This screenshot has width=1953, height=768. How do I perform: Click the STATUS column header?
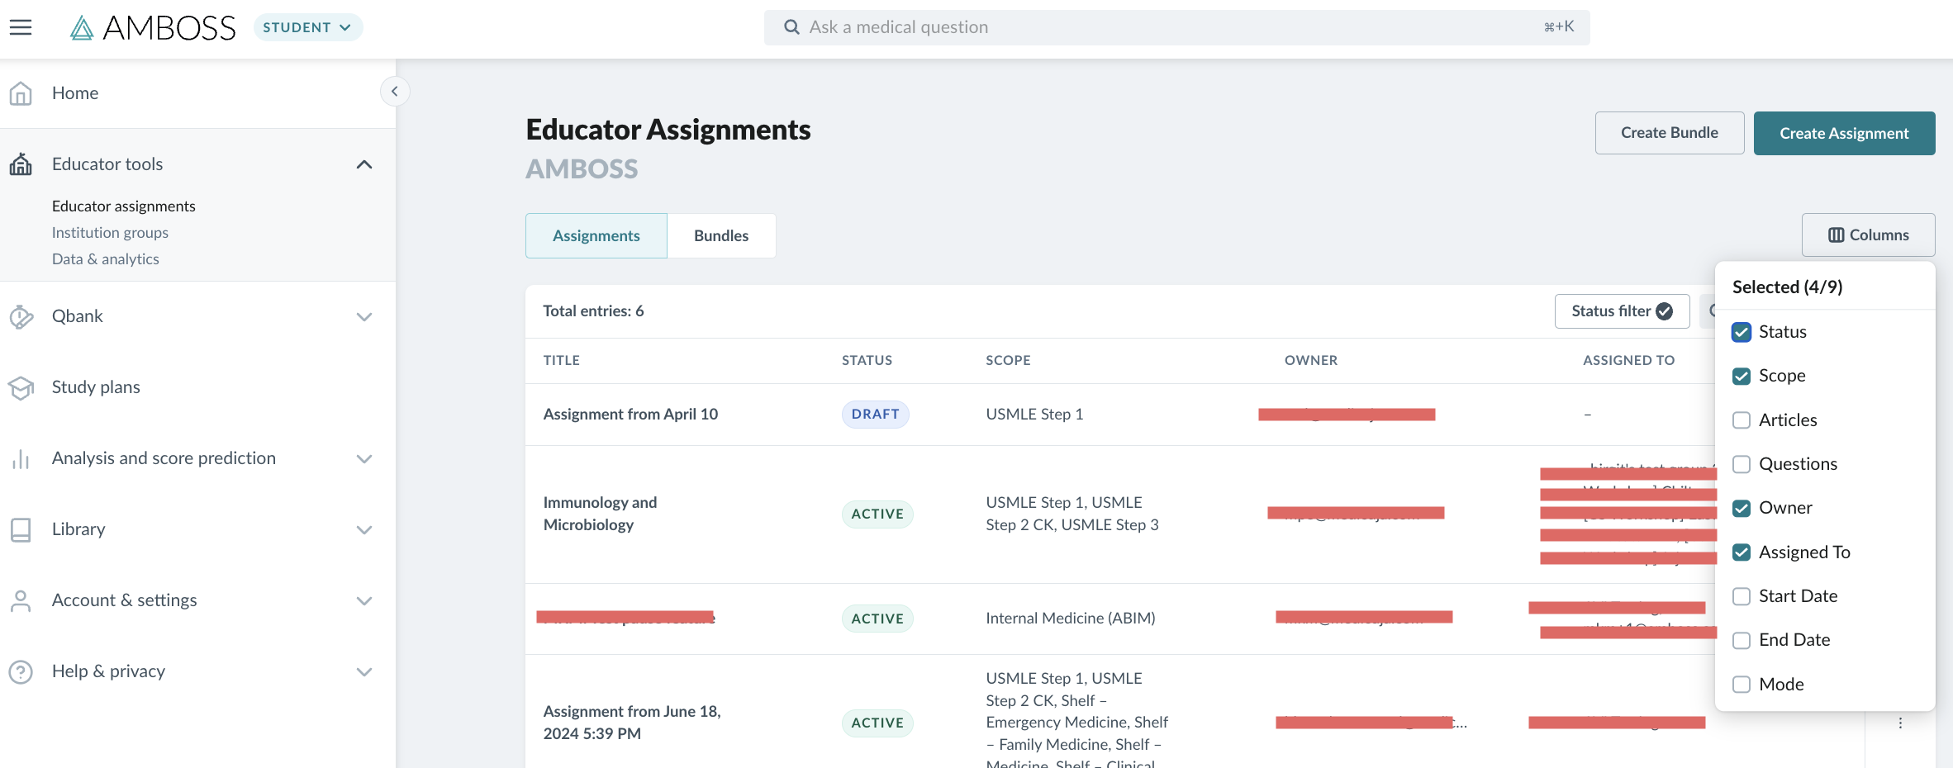click(867, 360)
